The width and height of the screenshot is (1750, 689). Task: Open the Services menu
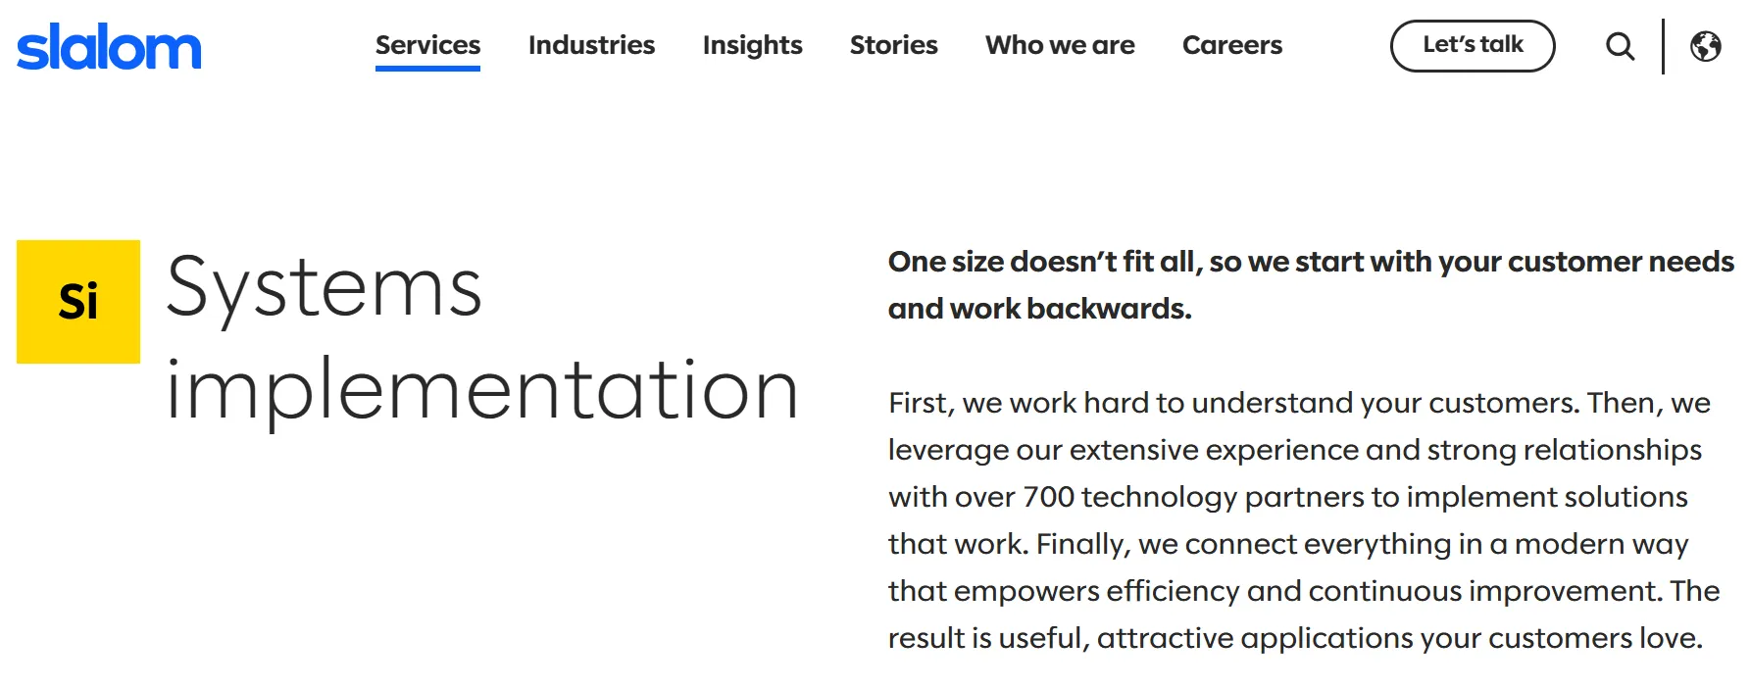[x=427, y=45]
